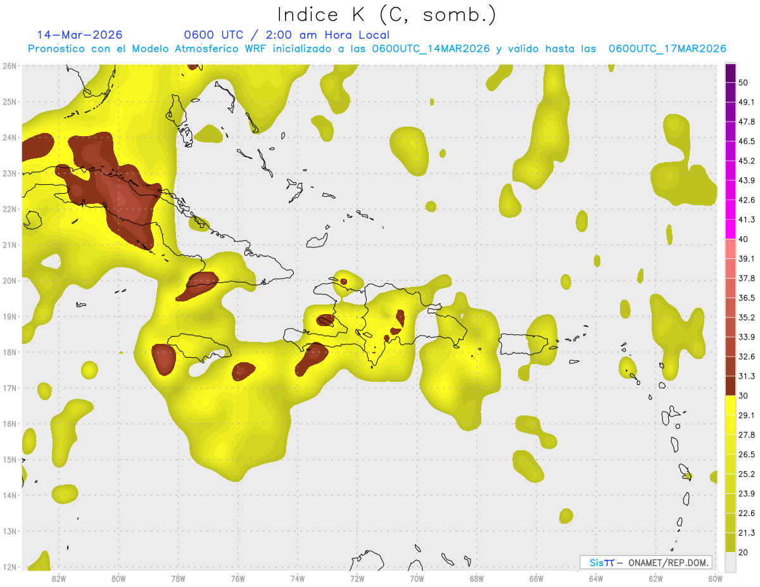Click the "76W" longitude label
The image size is (760, 587).
237,579
